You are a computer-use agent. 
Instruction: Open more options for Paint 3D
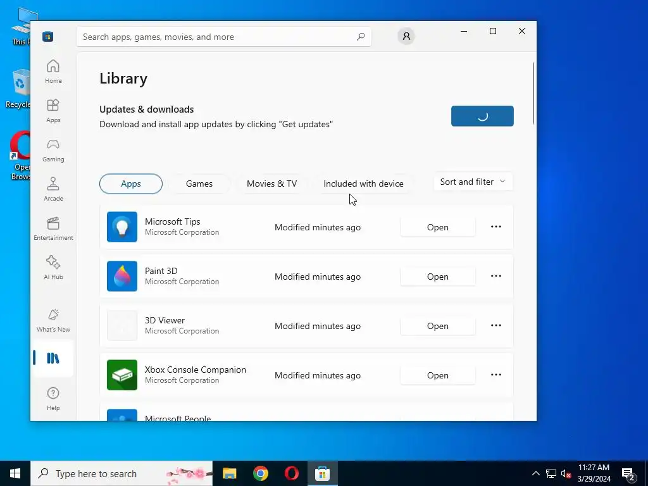(496, 276)
